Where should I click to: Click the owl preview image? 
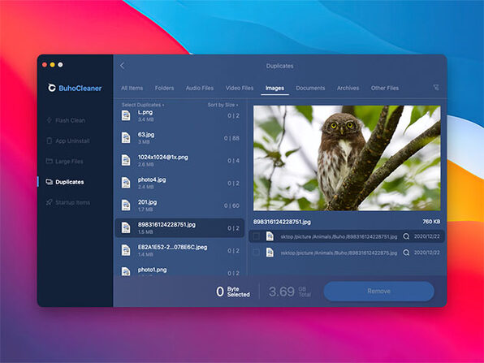click(x=347, y=158)
